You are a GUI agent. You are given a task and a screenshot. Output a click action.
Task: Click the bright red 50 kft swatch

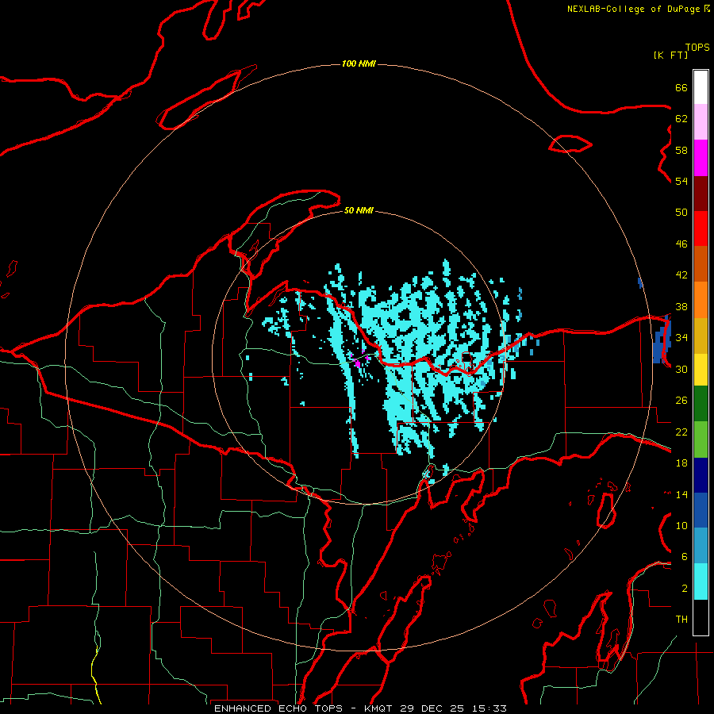[701, 228]
